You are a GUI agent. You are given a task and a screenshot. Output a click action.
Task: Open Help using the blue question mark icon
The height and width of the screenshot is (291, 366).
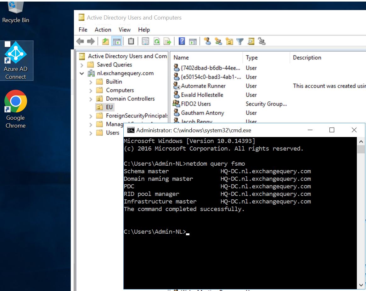pos(182,41)
